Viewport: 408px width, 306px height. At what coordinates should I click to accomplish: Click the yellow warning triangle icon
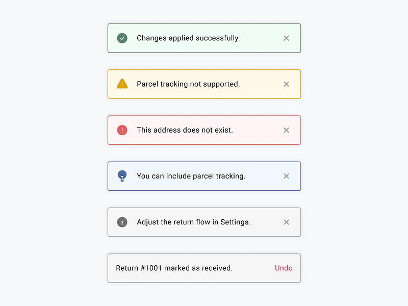click(122, 84)
